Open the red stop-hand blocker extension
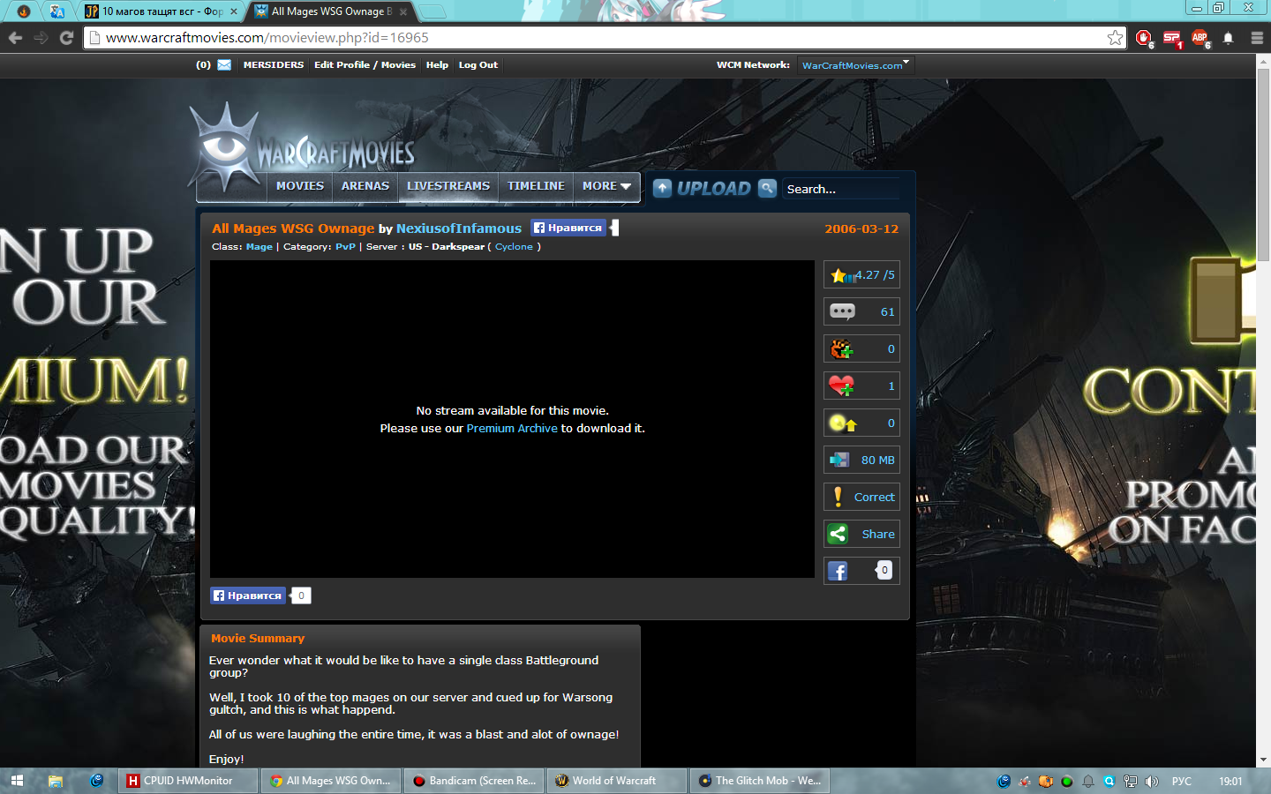Viewport: 1271px width, 794px height. coord(1144,38)
